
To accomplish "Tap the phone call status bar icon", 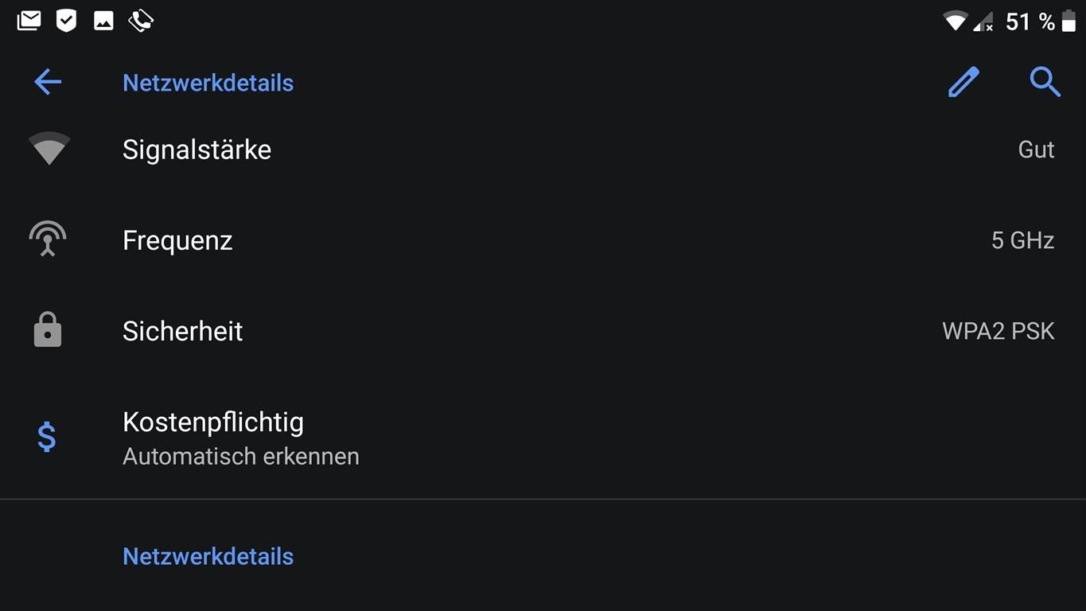I will (141, 21).
